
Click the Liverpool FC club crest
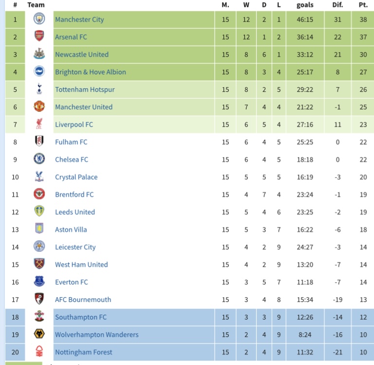click(39, 124)
